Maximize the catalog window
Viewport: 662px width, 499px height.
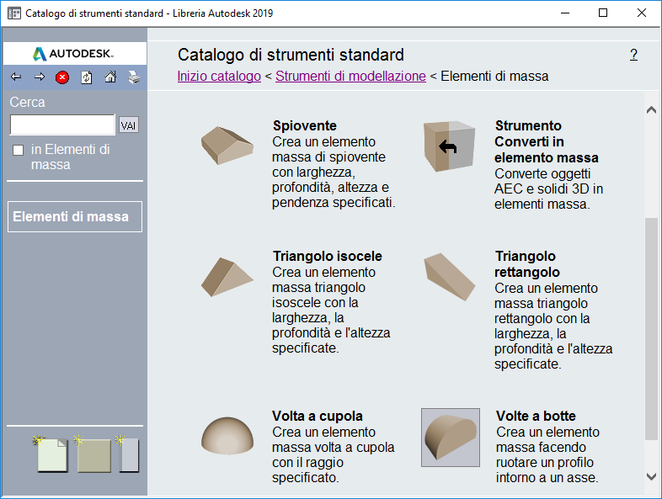[x=603, y=13]
